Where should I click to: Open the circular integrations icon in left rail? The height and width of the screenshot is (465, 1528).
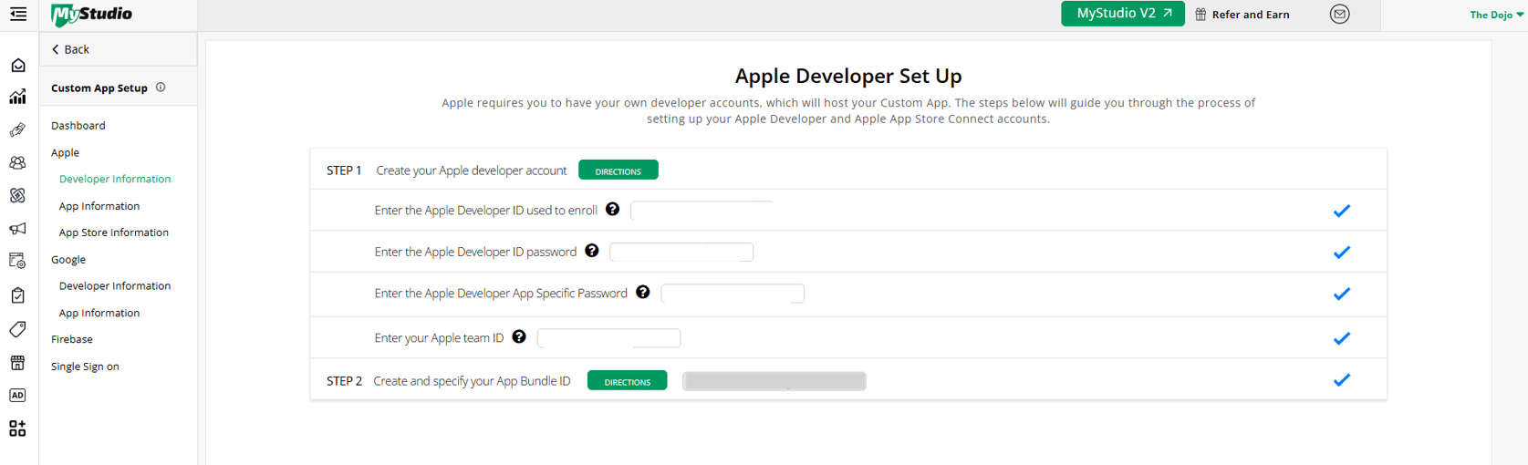(x=17, y=196)
